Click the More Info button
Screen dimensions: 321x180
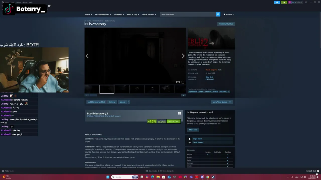coord(193,130)
